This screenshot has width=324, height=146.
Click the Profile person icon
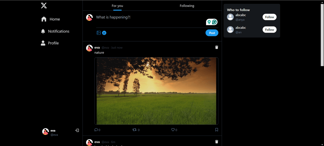click(x=43, y=43)
